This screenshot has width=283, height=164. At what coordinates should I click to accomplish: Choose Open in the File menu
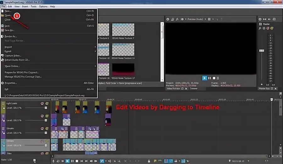[49, 15]
